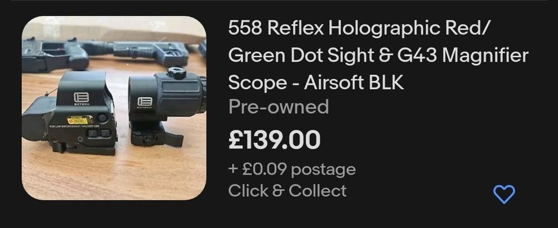The width and height of the screenshot is (558, 228).
Task: Open the 558 Reflex Holographic listing title
Action: click(x=378, y=56)
